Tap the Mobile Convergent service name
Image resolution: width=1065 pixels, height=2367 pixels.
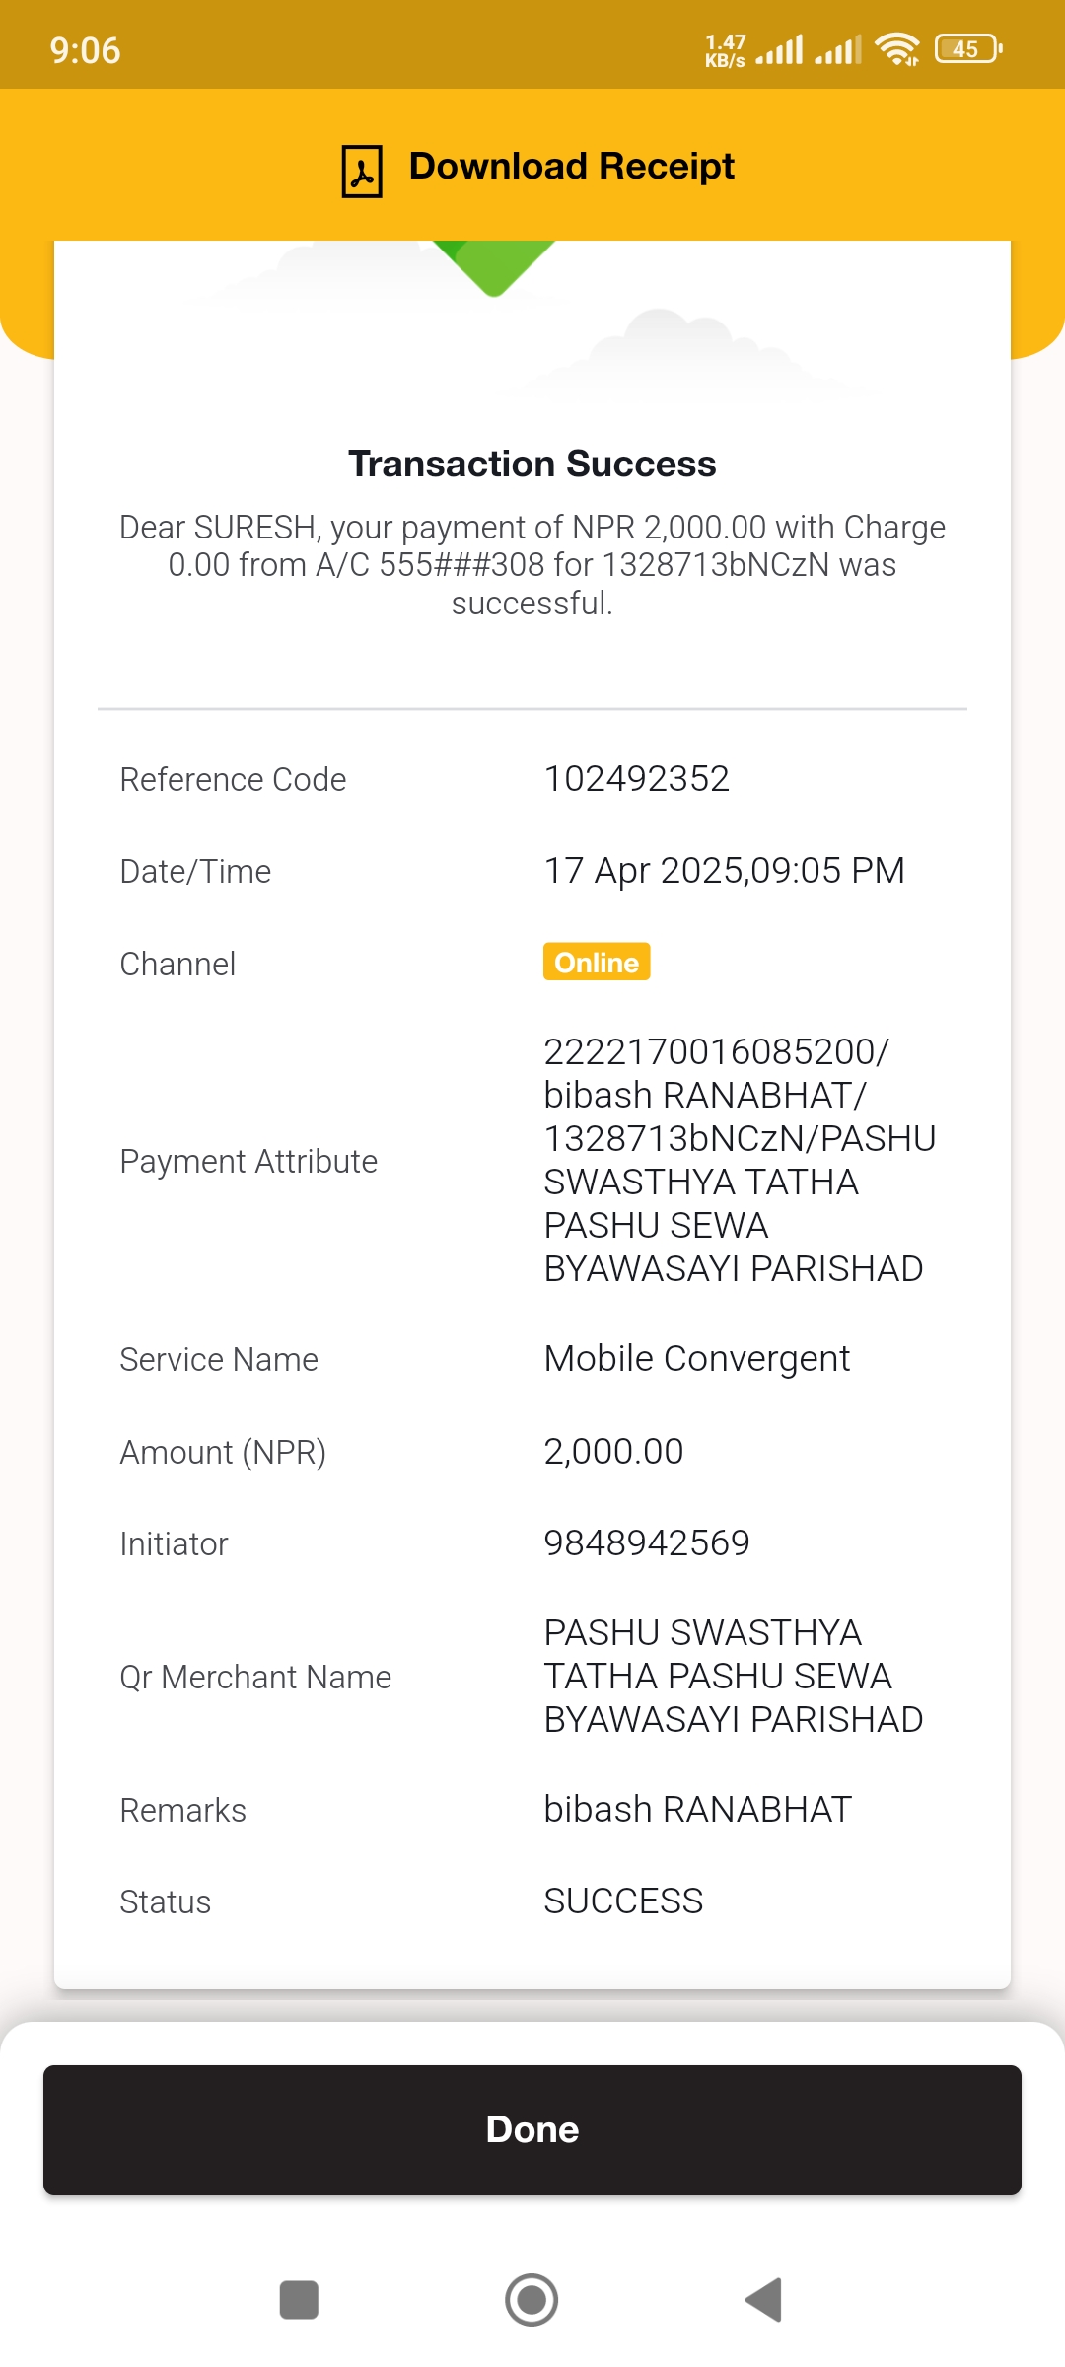tap(697, 1359)
